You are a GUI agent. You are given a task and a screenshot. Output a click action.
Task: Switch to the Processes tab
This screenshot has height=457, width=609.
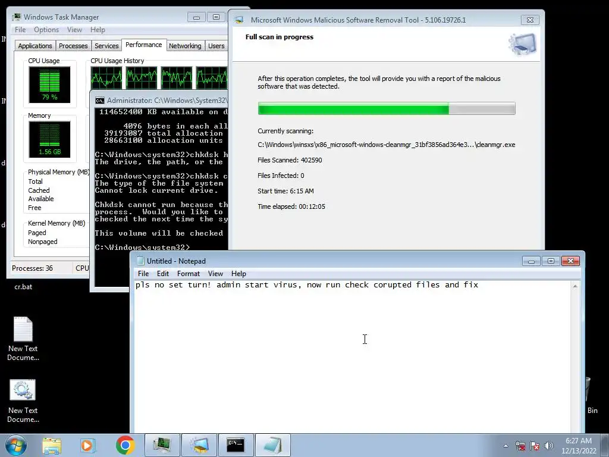click(73, 46)
